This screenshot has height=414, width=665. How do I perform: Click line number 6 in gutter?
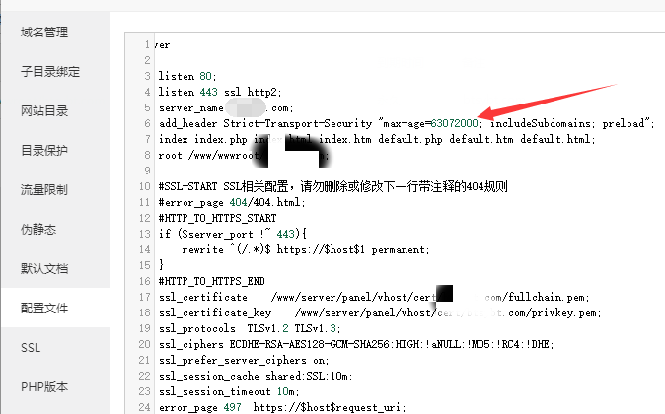point(147,123)
